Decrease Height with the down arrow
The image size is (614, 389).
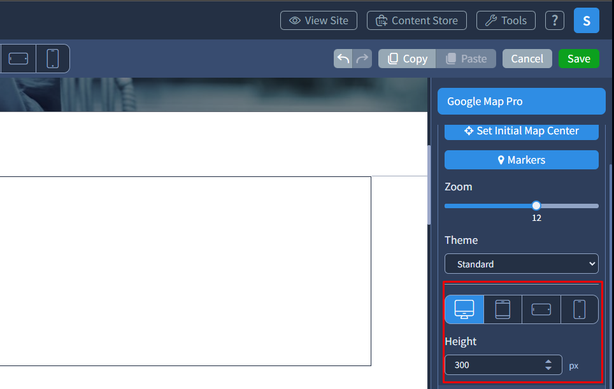click(x=548, y=369)
